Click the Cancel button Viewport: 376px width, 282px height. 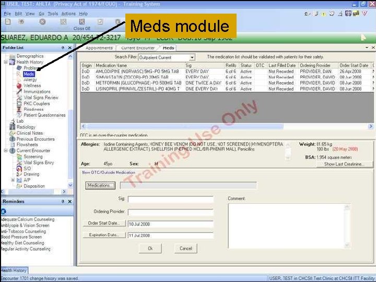point(185,249)
